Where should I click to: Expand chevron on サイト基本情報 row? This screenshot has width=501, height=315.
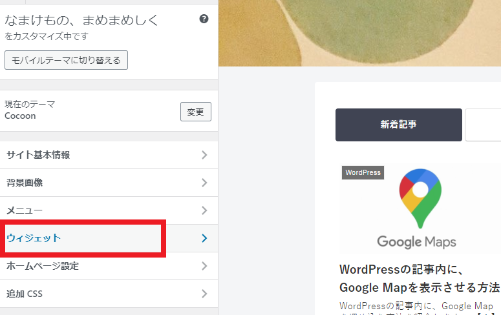(204, 155)
